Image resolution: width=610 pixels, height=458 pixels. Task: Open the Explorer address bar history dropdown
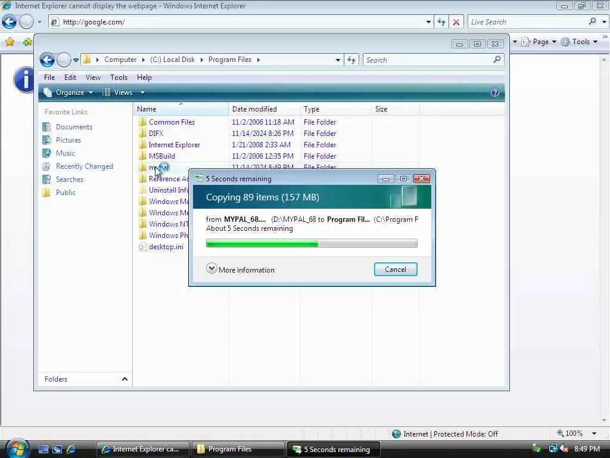pyautogui.click(x=338, y=60)
